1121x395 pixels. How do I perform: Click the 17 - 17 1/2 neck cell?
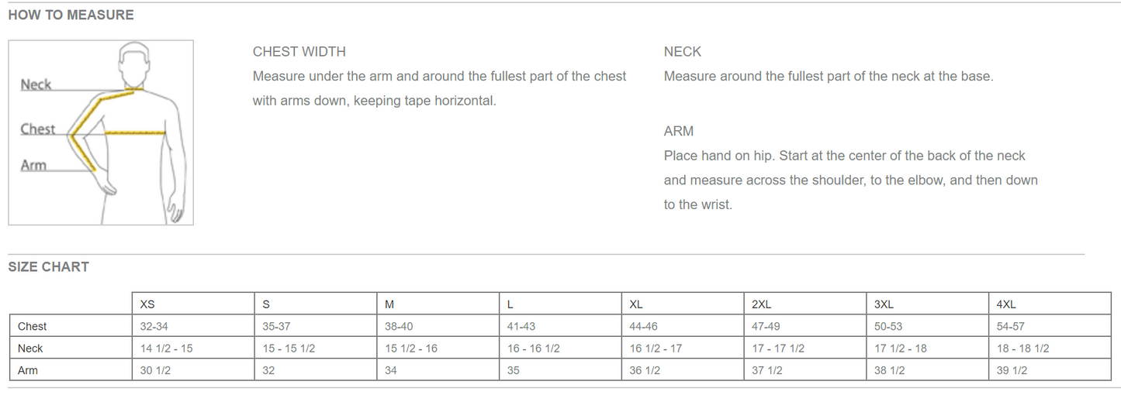coord(778,349)
